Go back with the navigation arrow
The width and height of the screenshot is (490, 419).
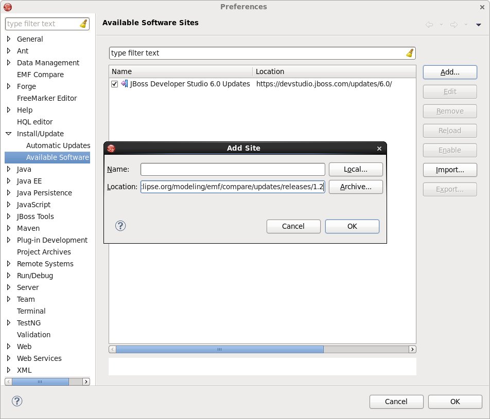(x=429, y=24)
